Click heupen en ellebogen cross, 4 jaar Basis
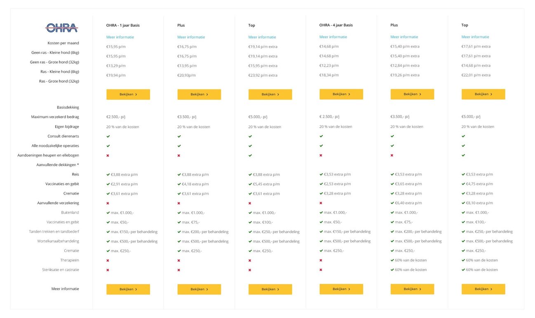 [321, 155]
